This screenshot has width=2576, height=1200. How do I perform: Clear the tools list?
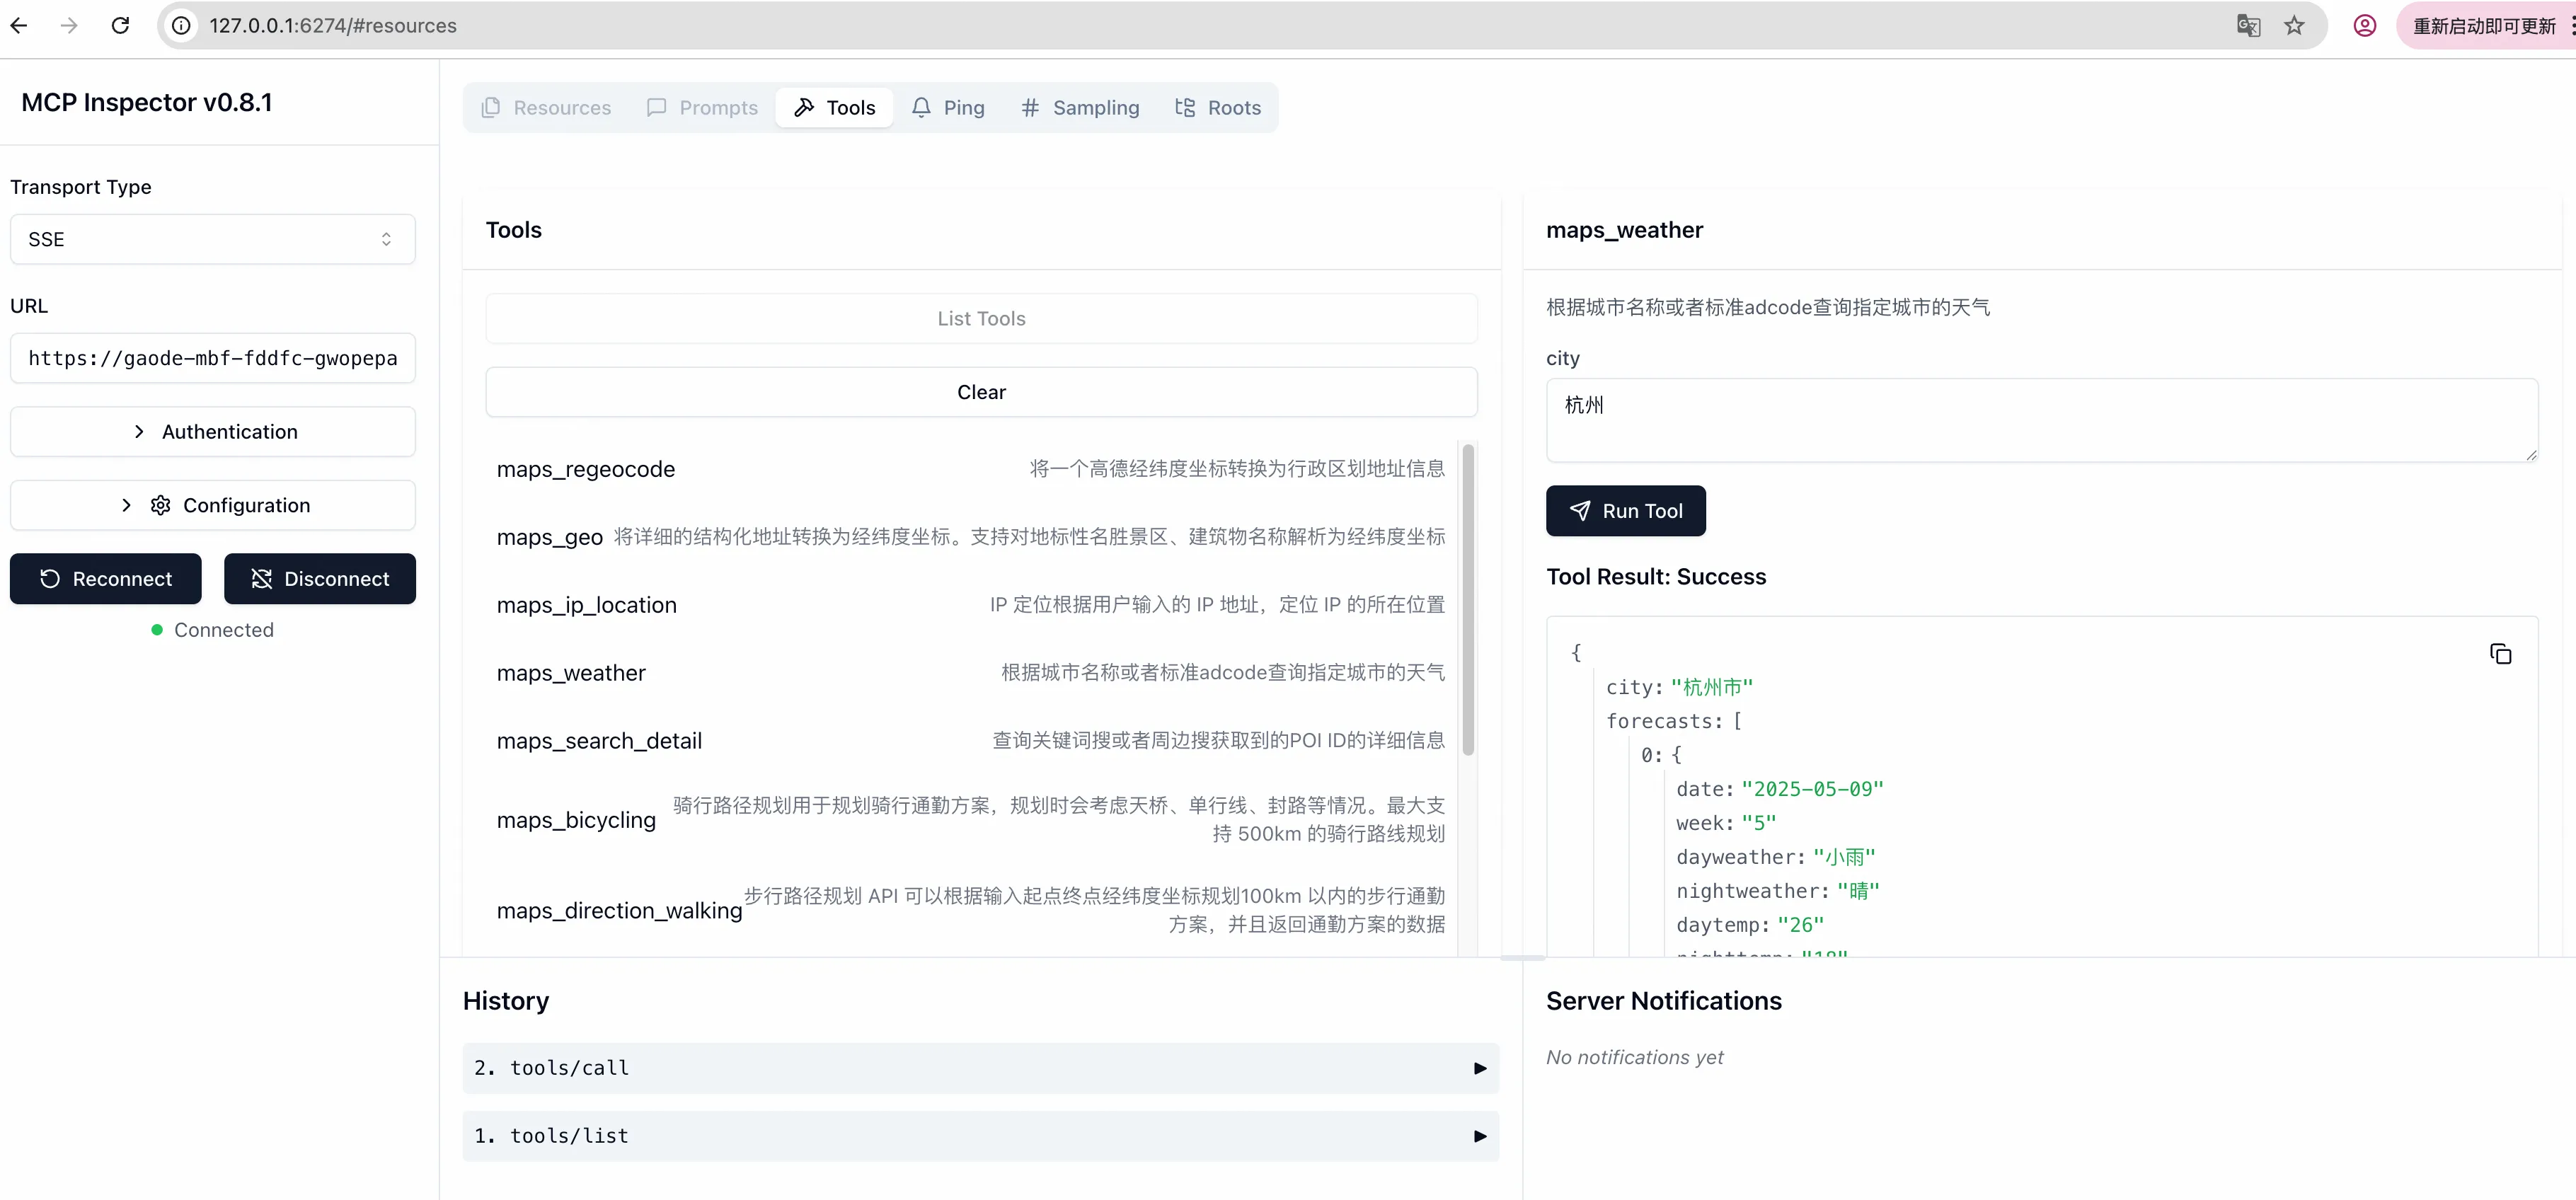[980, 391]
